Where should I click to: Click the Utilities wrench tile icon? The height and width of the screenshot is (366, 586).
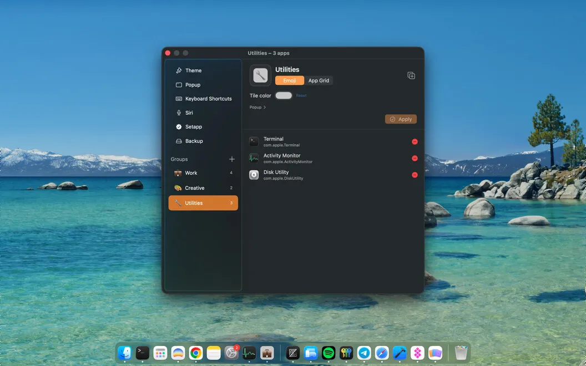pos(260,75)
